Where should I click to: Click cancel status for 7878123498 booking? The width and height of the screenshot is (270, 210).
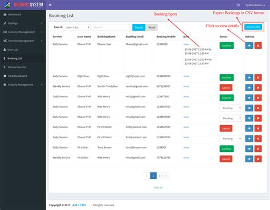point(226,159)
